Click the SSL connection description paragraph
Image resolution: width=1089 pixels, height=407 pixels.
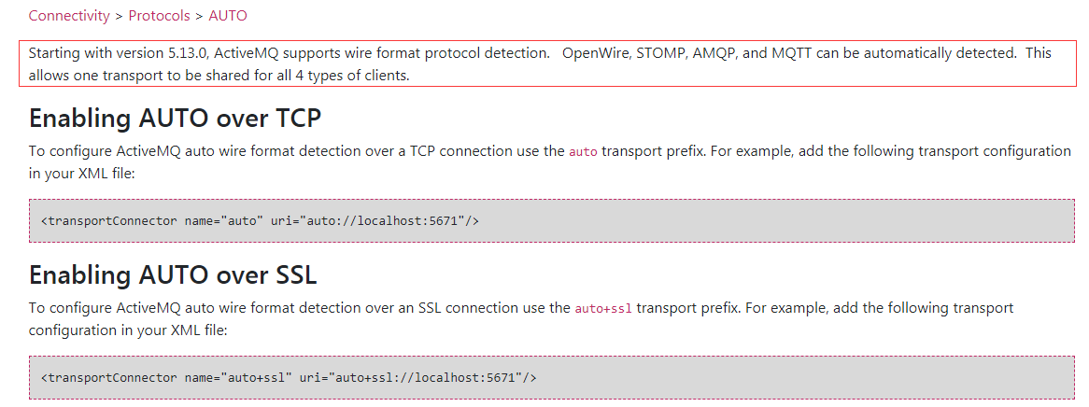521,318
